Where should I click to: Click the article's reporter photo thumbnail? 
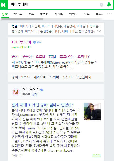[x=92, y=112]
